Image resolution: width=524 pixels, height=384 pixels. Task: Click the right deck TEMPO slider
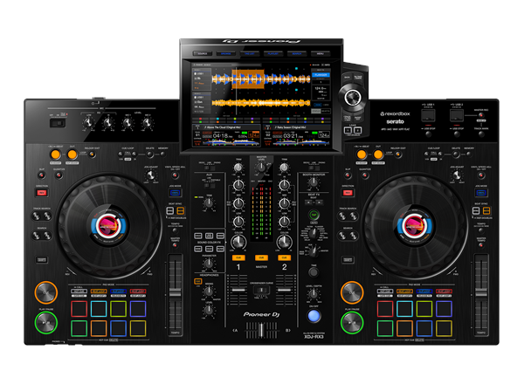[x=481, y=294]
